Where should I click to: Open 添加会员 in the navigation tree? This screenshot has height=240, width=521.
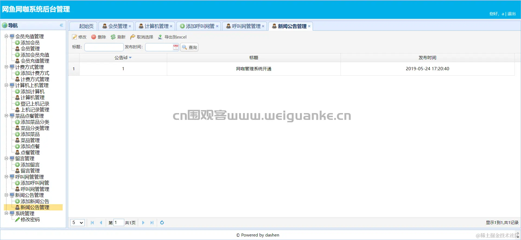tap(30, 43)
